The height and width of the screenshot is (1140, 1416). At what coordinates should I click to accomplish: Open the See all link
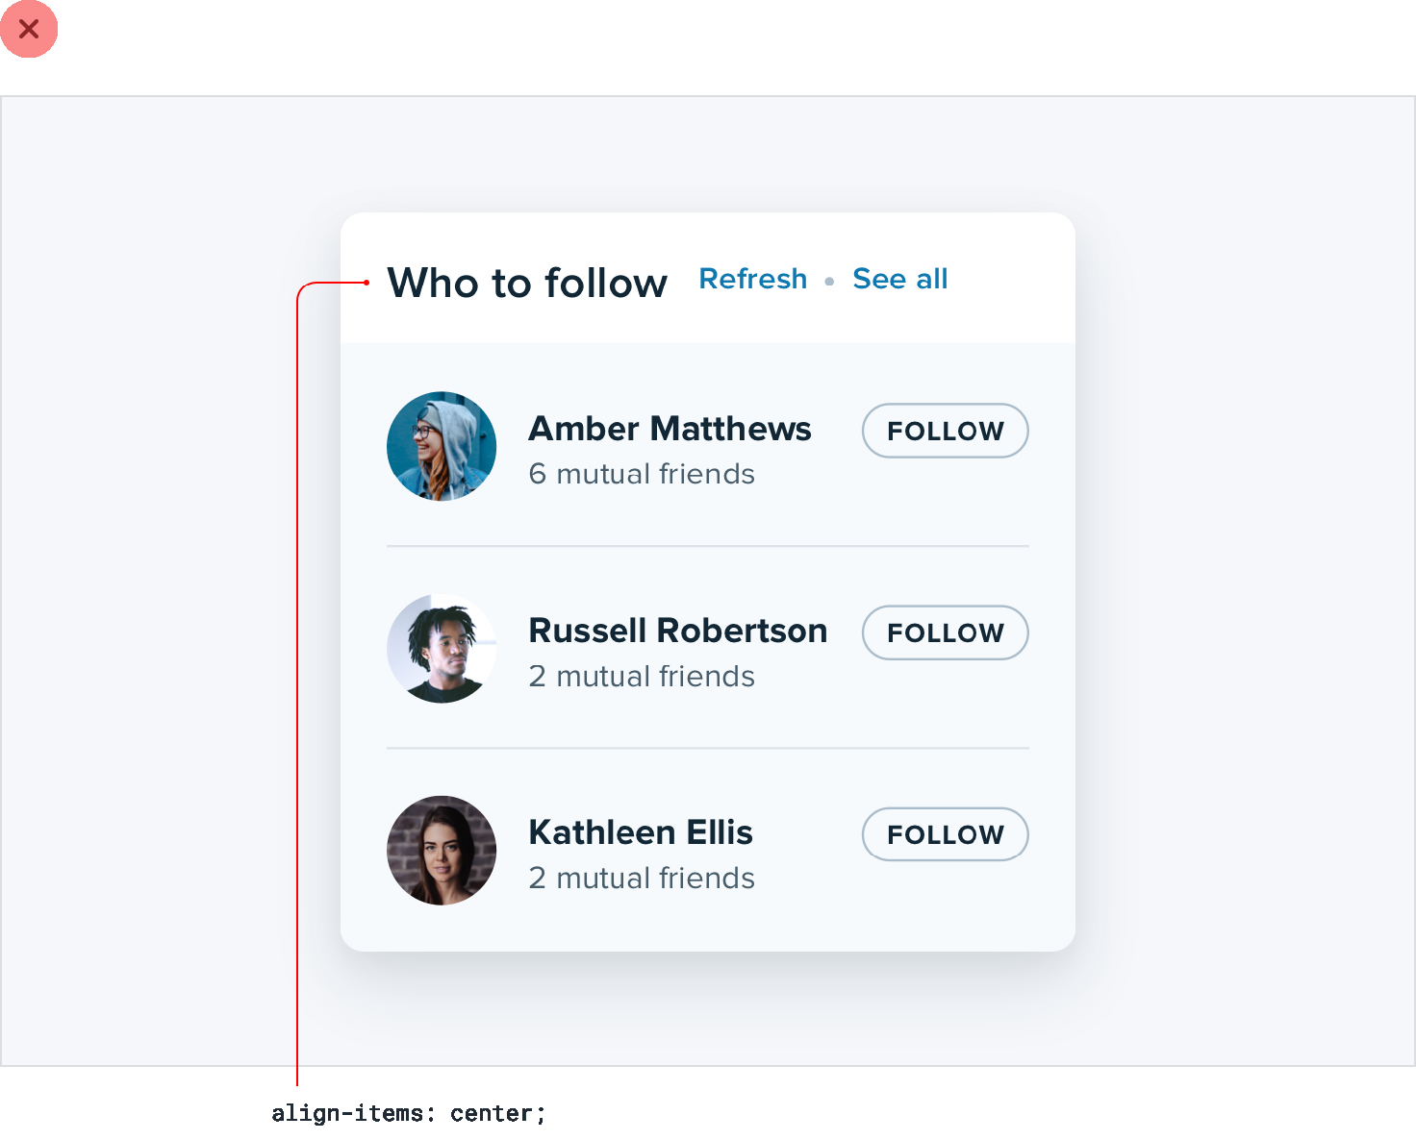[899, 279]
